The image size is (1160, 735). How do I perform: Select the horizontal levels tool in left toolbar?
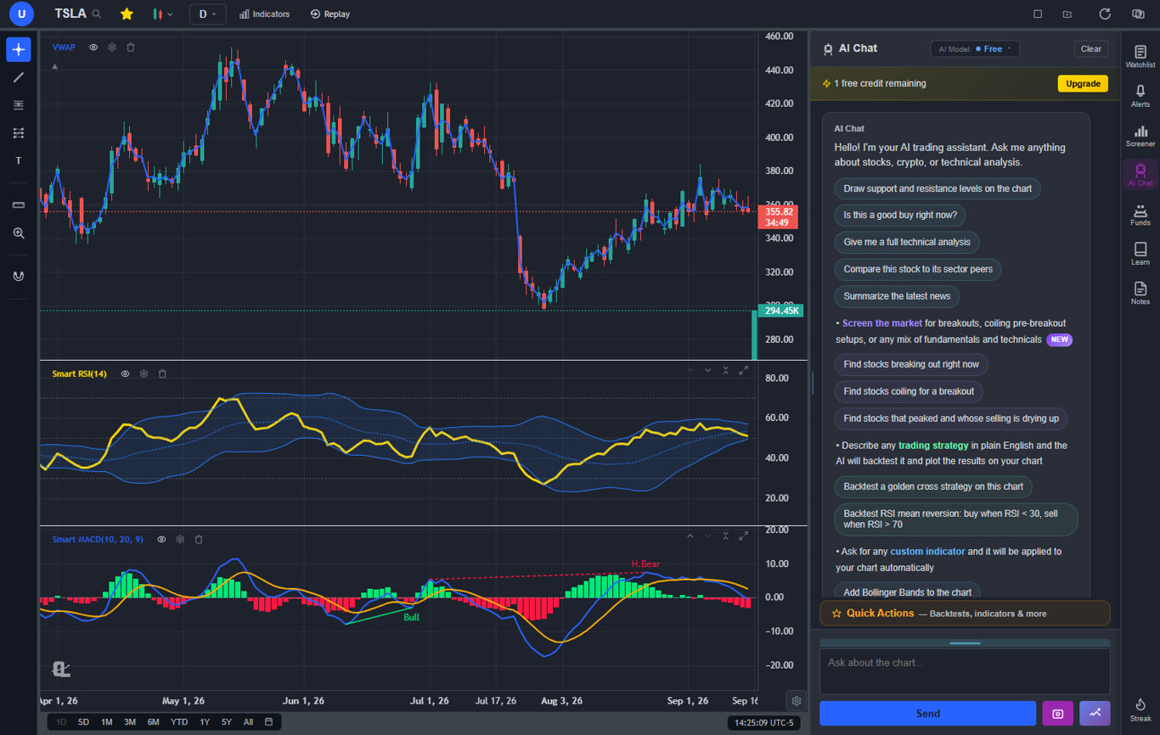(19, 105)
